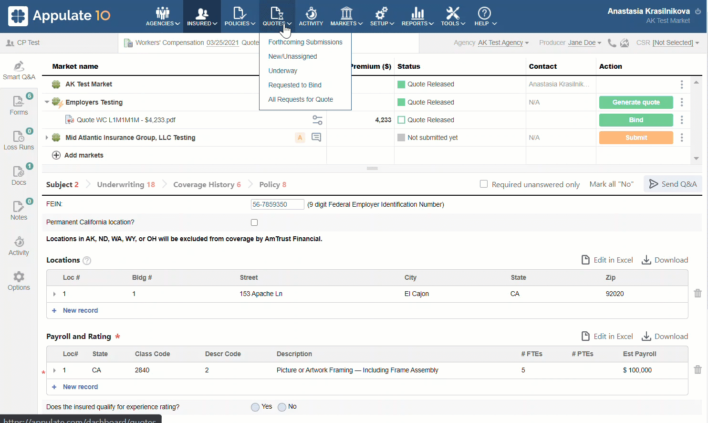This screenshot has height=423, width=708.
Task: Open Options gear in the sidebar
Action: click(x=19, y=281)
